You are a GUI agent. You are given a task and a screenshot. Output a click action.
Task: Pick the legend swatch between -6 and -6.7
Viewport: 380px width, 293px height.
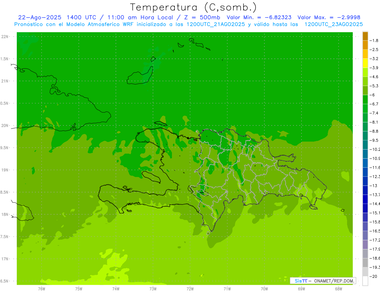click(365, 100)
